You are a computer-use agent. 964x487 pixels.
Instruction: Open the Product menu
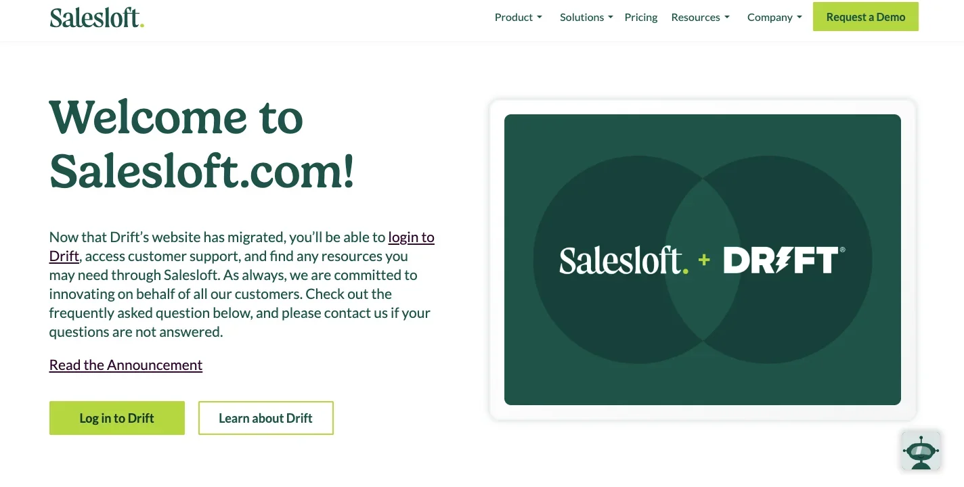pos(519,18)
